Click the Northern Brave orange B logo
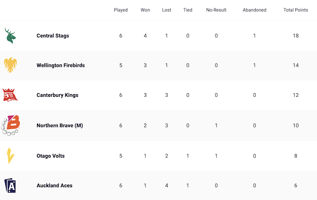The height and width of the screenshot is (200, 317). pos(11,125)
